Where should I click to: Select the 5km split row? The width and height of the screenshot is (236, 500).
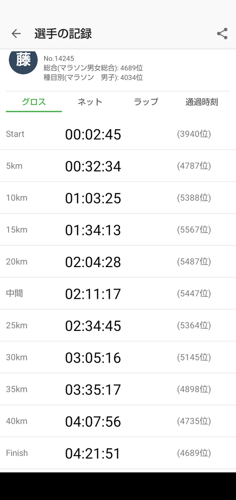pyautogui.click(x=118, y=166)
